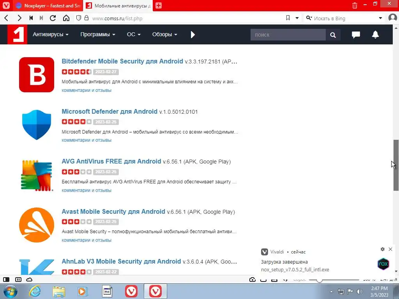The width and height of the screenshot is (399, 299).
Task: Focus the Bing search field
Action: pos(345,18)
